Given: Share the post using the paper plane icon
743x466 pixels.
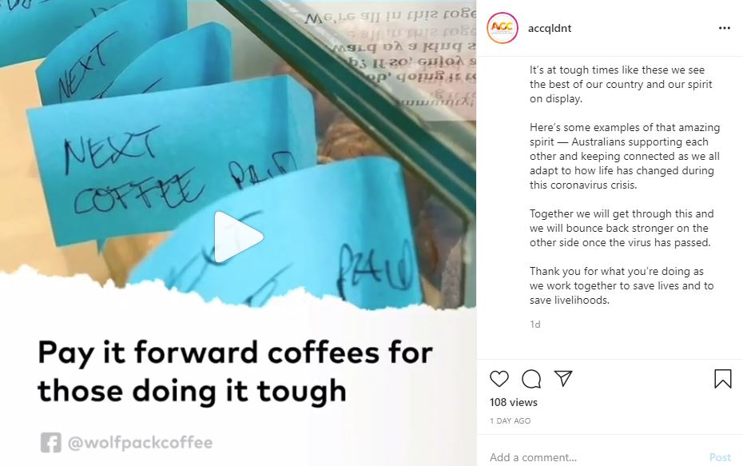Looking at the screenshot, I should 563,378.
